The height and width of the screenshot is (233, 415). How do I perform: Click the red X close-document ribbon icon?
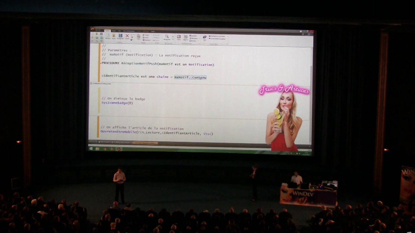coord(127,36)
